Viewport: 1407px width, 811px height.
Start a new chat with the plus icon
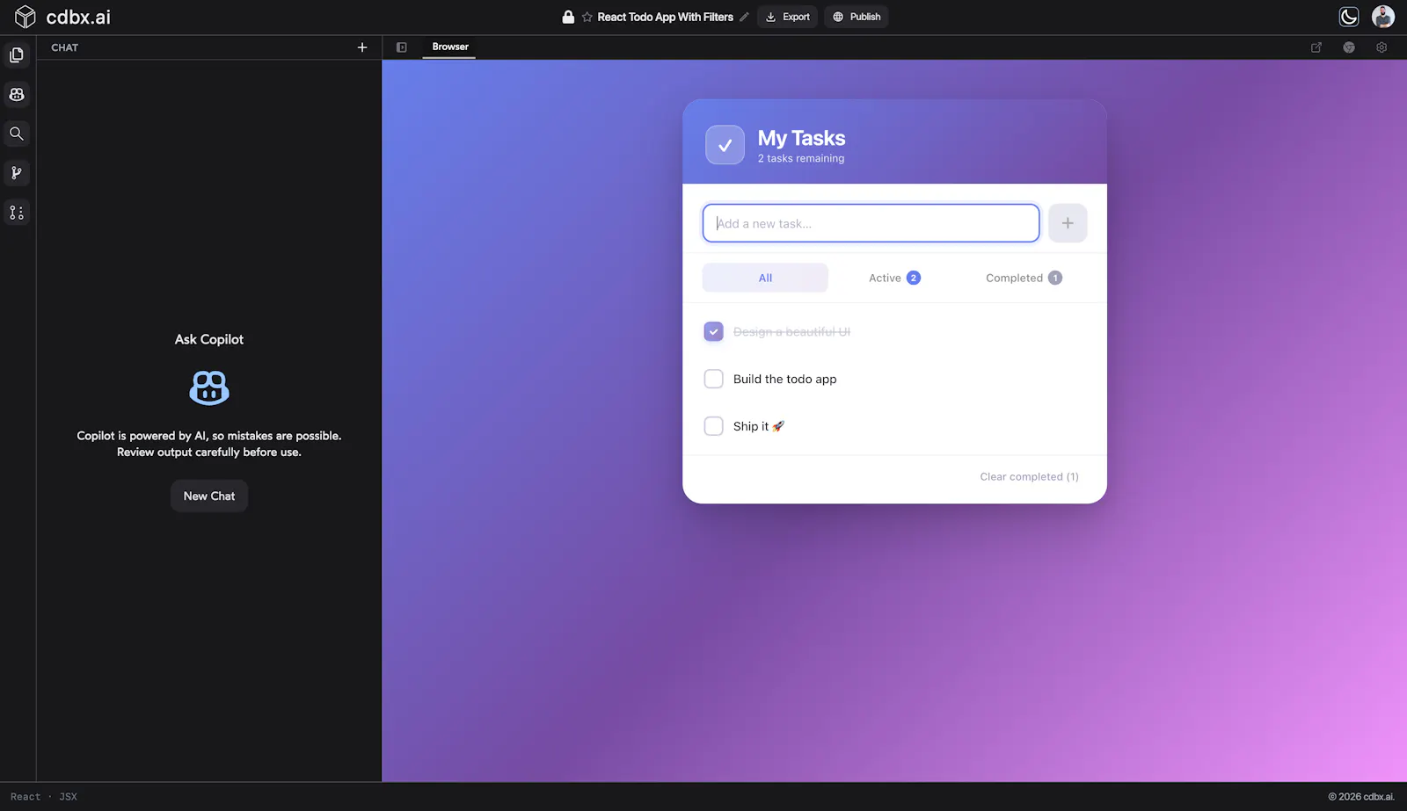pos(362,47)
